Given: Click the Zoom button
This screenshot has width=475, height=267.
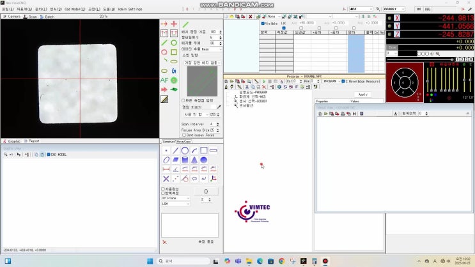Looking at the screenshot, I should tap(392, 47).
